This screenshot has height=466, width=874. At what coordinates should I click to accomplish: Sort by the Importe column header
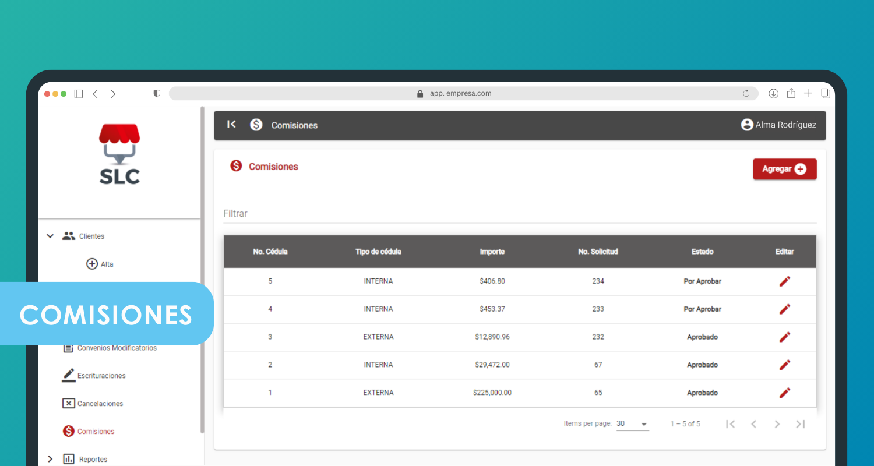click(492, 252)
